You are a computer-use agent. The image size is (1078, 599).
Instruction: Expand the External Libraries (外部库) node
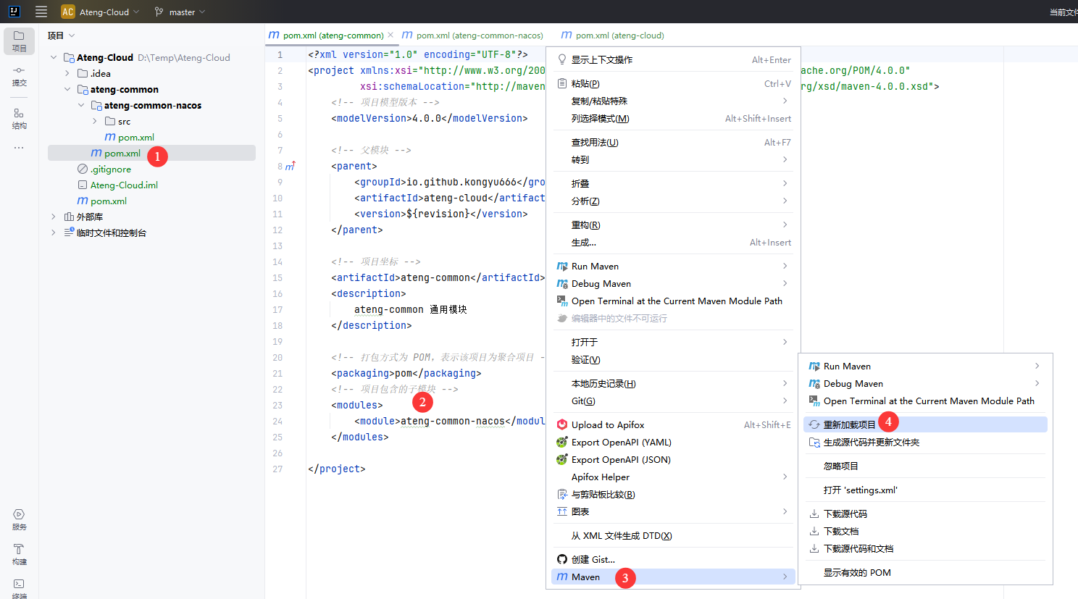point(54,217)
